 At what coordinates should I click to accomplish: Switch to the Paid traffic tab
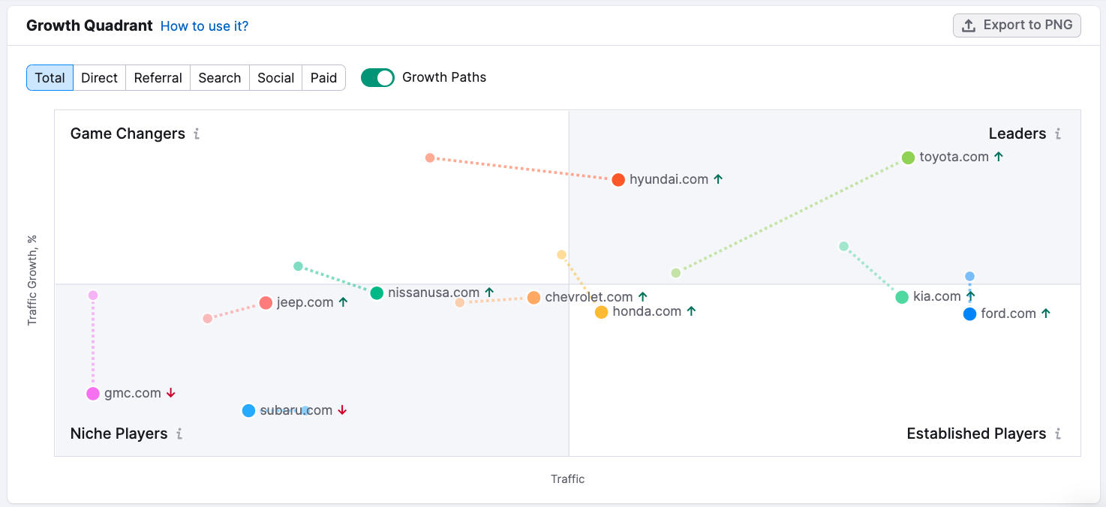[324, 78]
